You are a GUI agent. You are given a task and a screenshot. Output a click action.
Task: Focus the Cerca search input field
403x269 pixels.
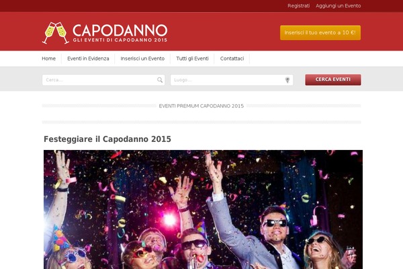point(103,80)
